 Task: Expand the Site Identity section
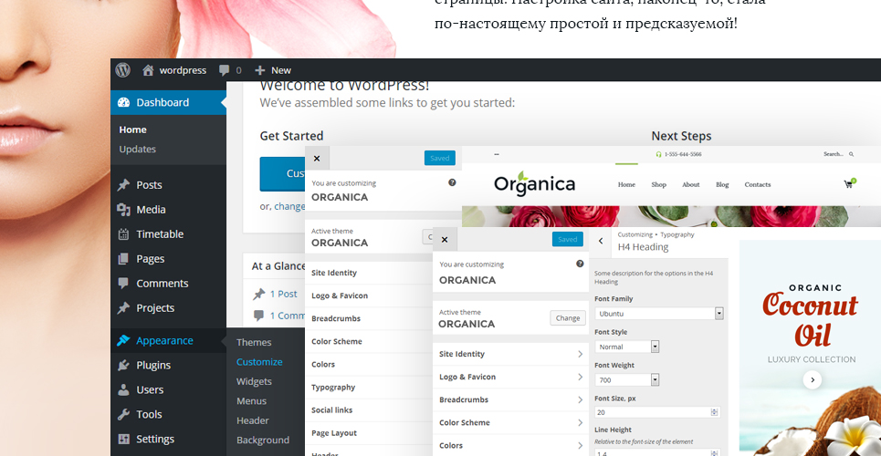tap(510, 354)
